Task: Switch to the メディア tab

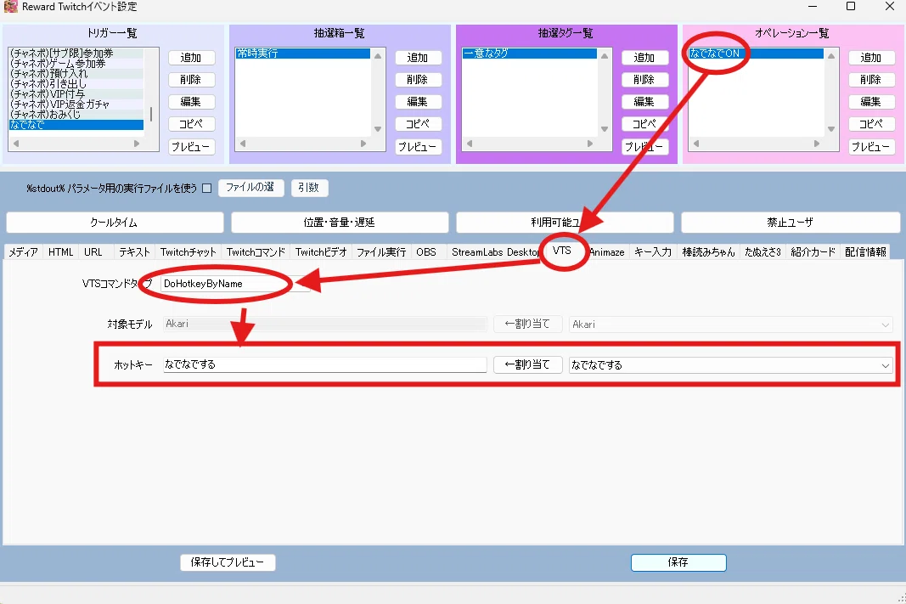Action: click(x=23, y=252)
